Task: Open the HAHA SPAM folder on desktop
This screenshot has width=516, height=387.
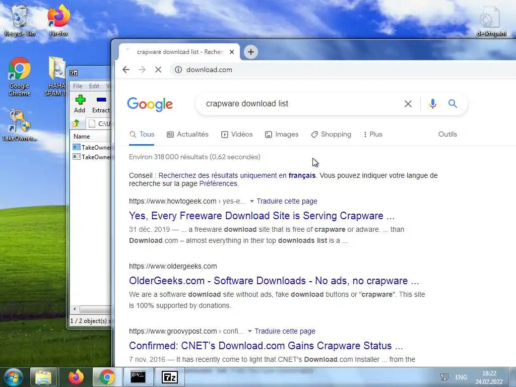Action: 56,77
